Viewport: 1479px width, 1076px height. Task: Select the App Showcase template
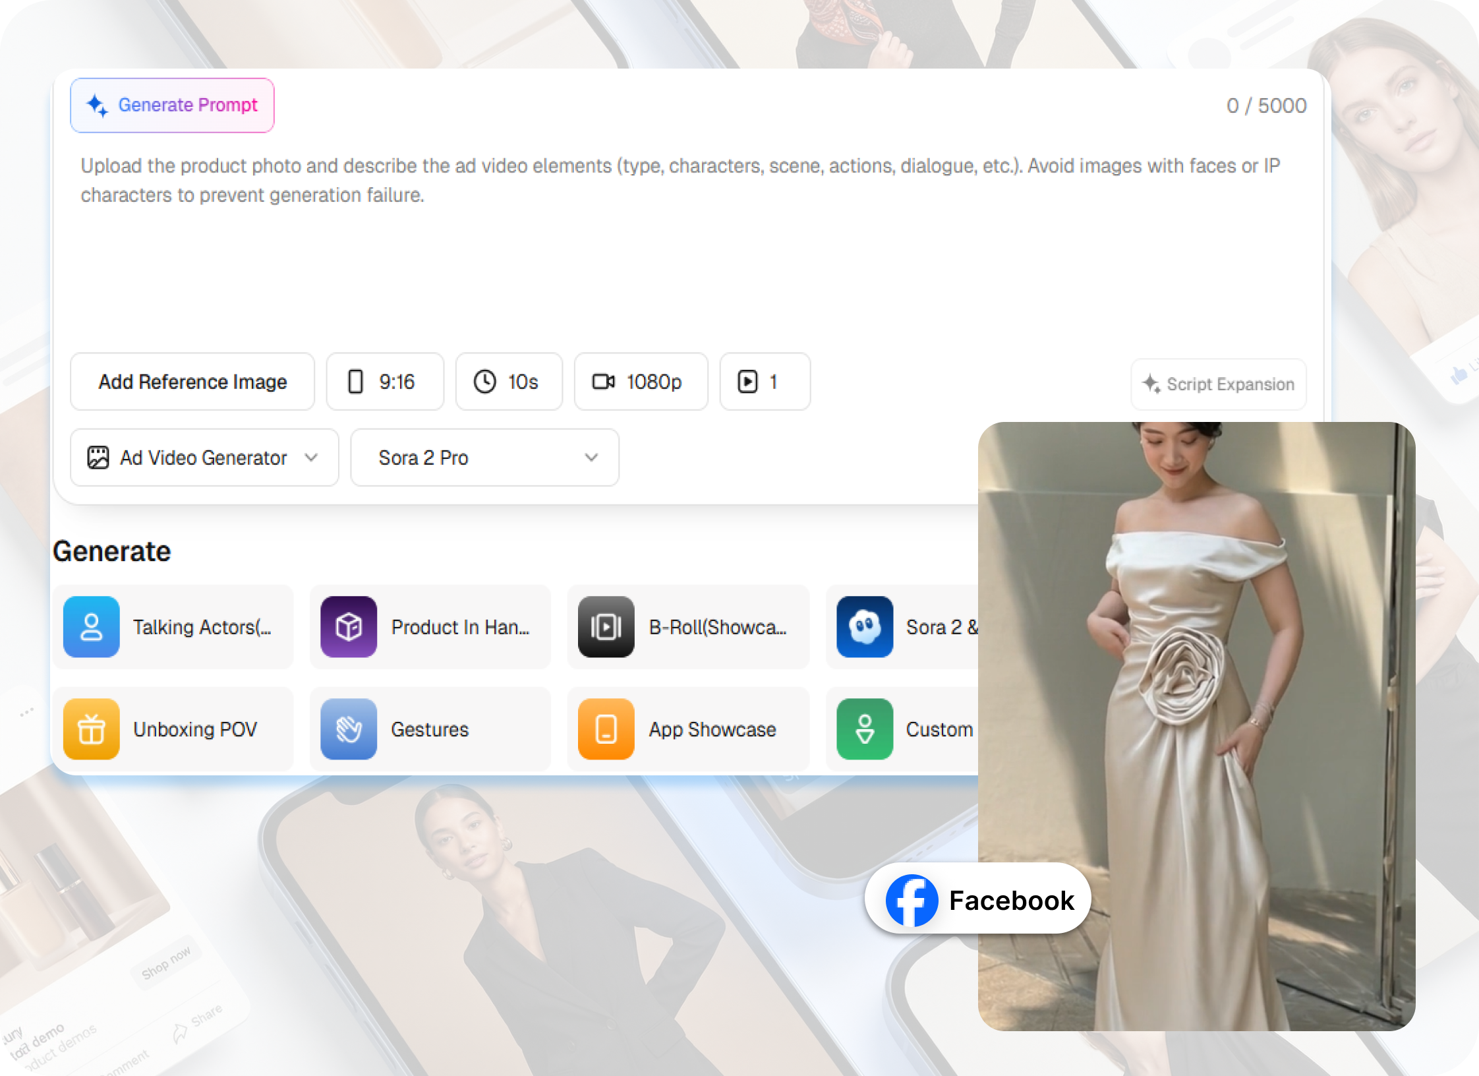coord(688,729)
